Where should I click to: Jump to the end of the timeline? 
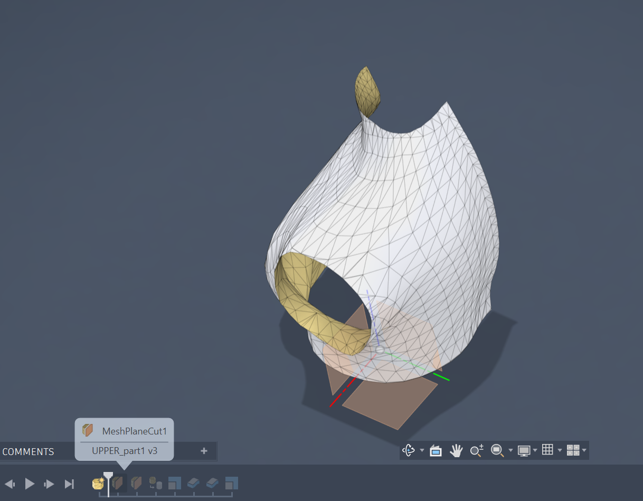coord(69,484)
